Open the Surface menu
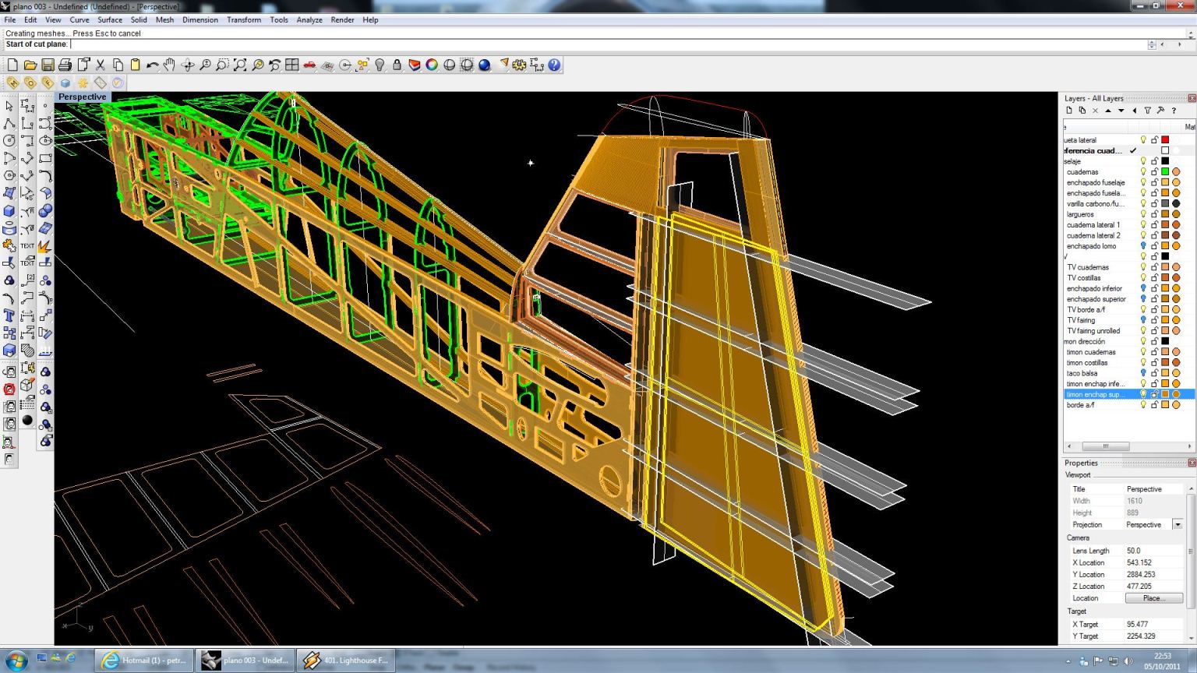This screenshot has width=1197, height=673. pos(109,20)
